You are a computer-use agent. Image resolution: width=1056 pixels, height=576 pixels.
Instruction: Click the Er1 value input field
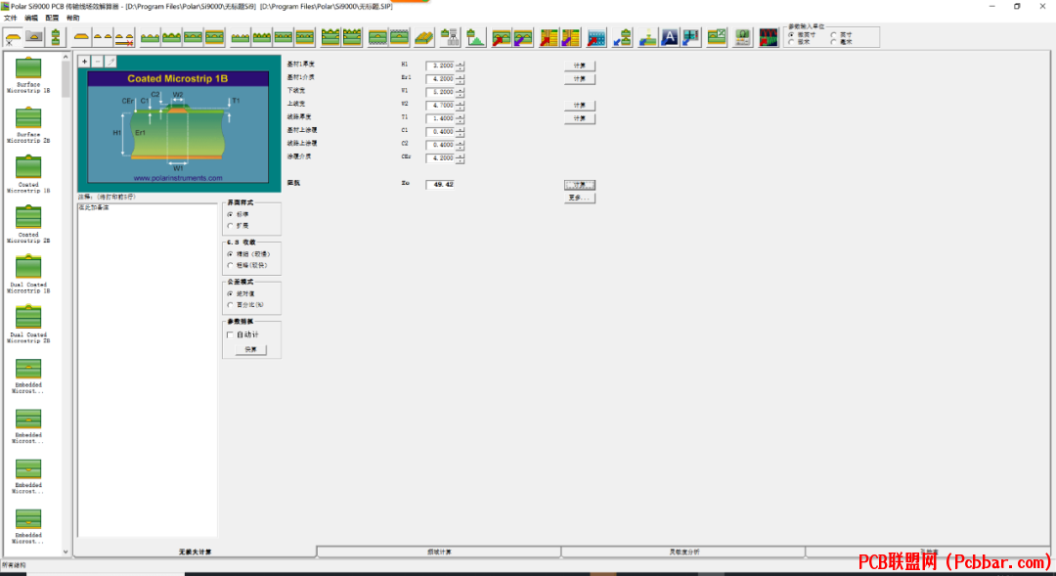(x=440, y=79)
